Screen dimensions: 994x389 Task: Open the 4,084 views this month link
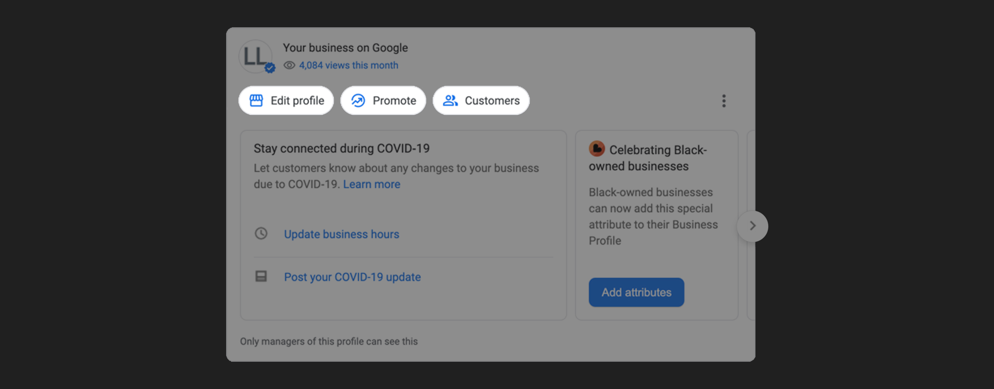[x=348, y=65]
